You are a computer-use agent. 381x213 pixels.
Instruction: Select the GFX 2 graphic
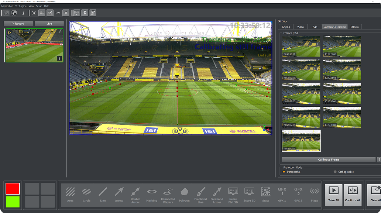(x=298, y=195)
